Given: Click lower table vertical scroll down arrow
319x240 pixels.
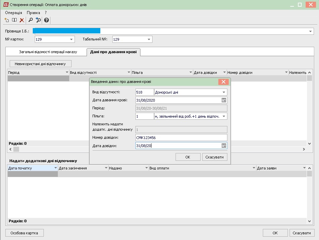Looking at the screenshot, I should click(309, 221).
